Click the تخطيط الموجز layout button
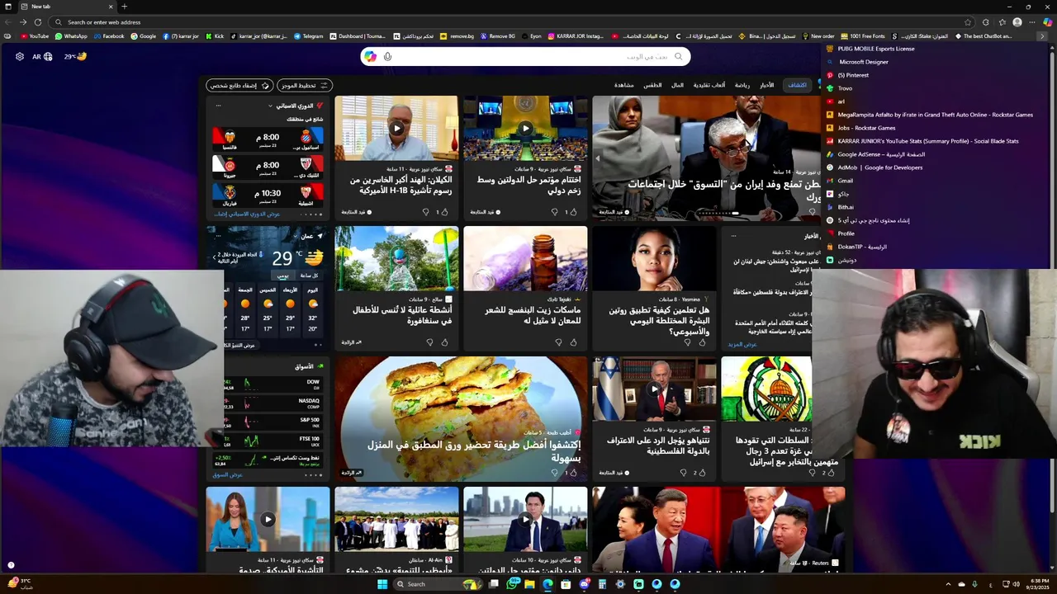 [305, 85]
